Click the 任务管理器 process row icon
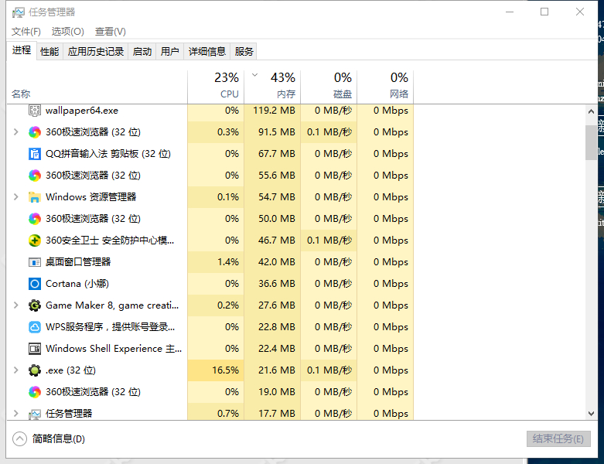This screenshot has width=604, height=464. click(x=35, y=414)
